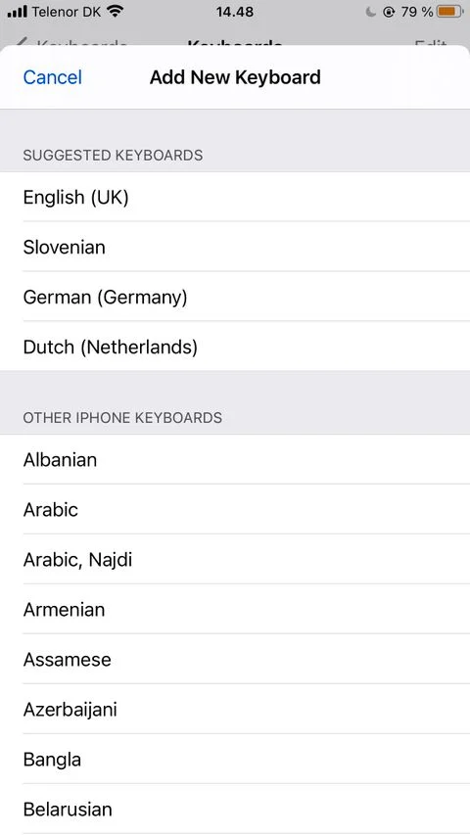The height and width of the screenshot is (835, 470).
Task: Select the Assamese keyboard
Action: pyautogui.click(x=235, y=659)
